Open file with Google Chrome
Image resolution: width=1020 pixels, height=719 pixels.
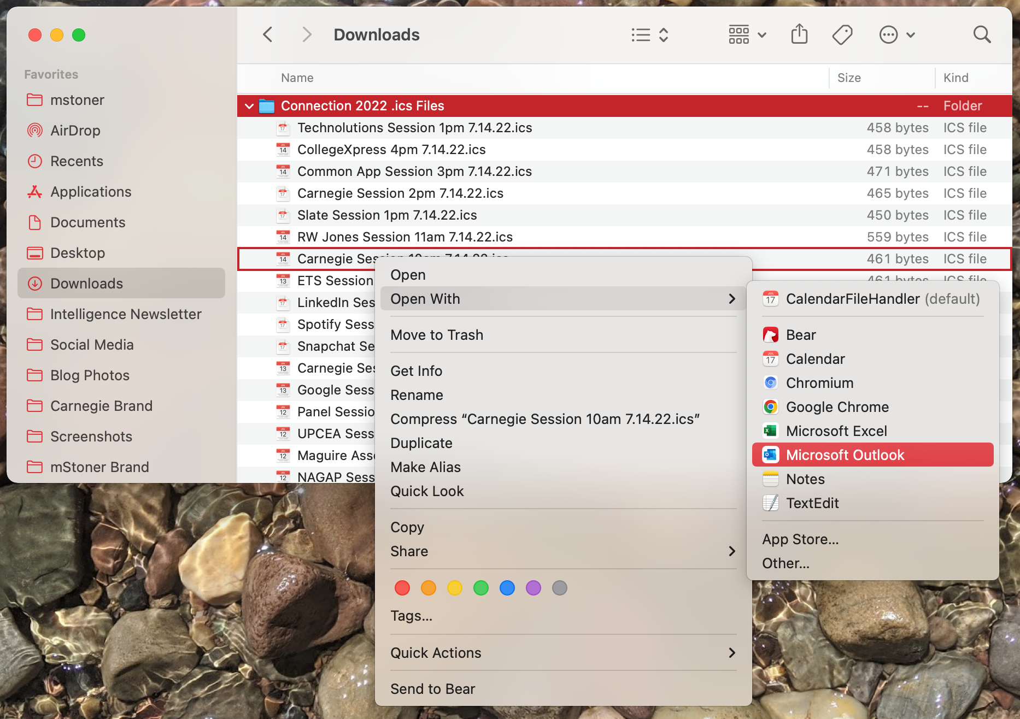872,407
